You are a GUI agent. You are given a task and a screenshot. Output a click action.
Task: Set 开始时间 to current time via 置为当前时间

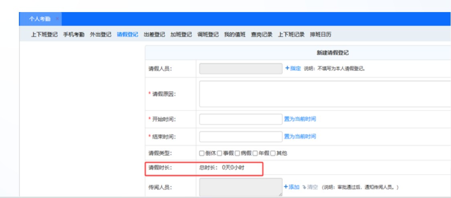click(300, 119)
